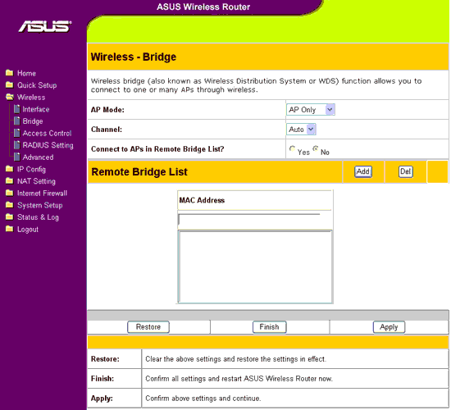Click the 'Remote Bridge List' heading

139,172
